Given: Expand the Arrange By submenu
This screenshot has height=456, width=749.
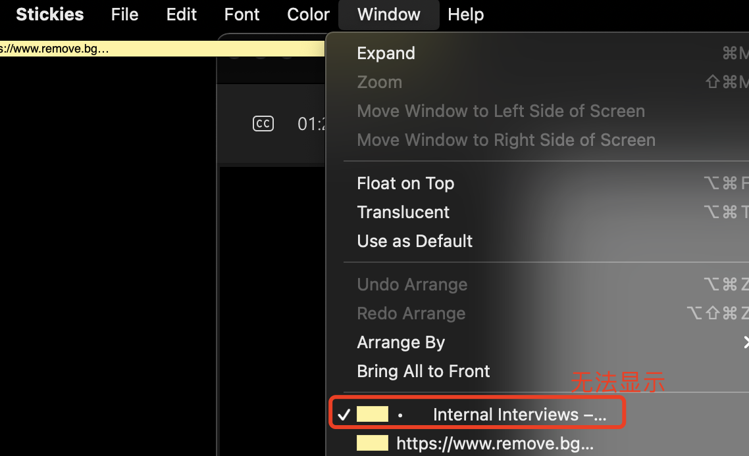Looking at the screenshot, I should tap(401, 342).
